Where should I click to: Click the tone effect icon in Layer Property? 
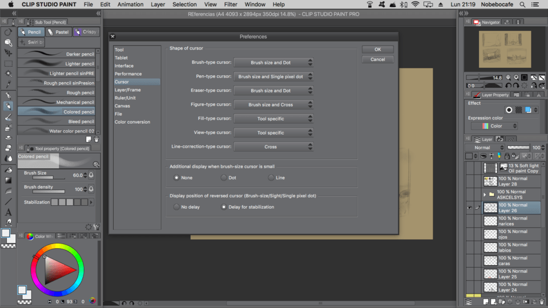(x=519, y=110)
